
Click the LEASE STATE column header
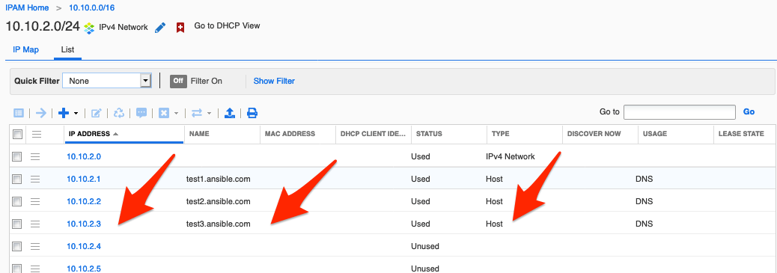tap(746, 134)
